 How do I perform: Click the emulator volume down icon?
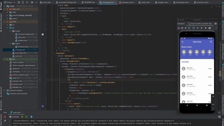pos(185,28)
